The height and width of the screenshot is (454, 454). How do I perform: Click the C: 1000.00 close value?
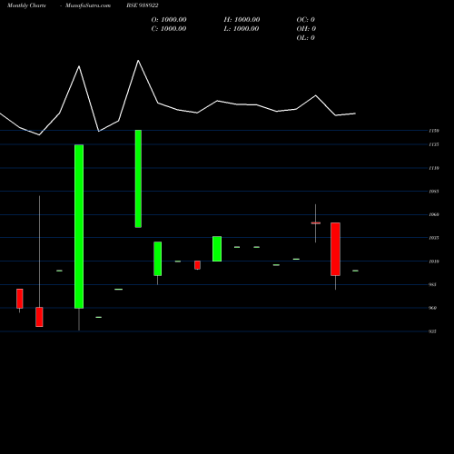(x=169, y=29)
